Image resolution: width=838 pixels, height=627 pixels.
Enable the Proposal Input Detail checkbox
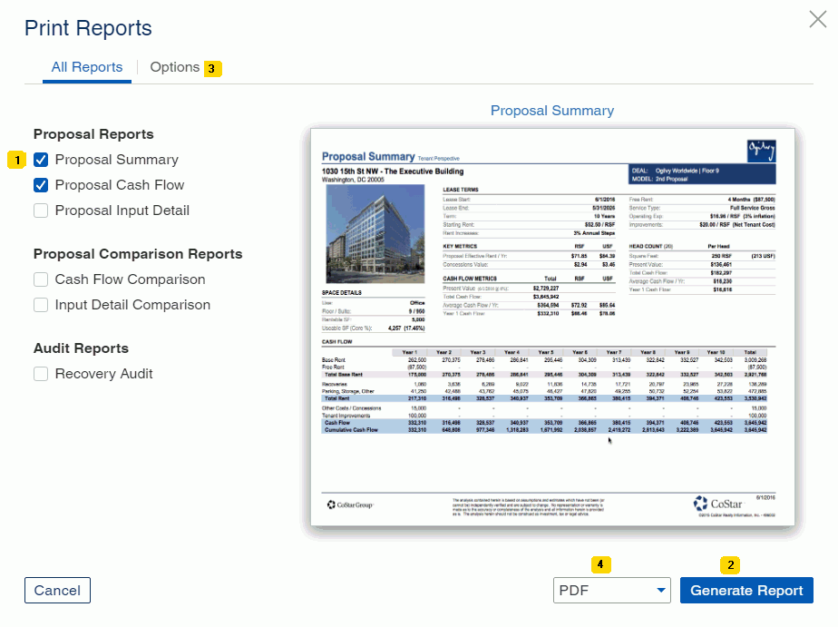[41, 211]
